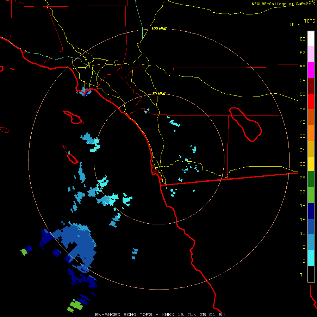The image size is (317, 317).
Task: Select the navy blue legend swatch
Action: point(311,211)
